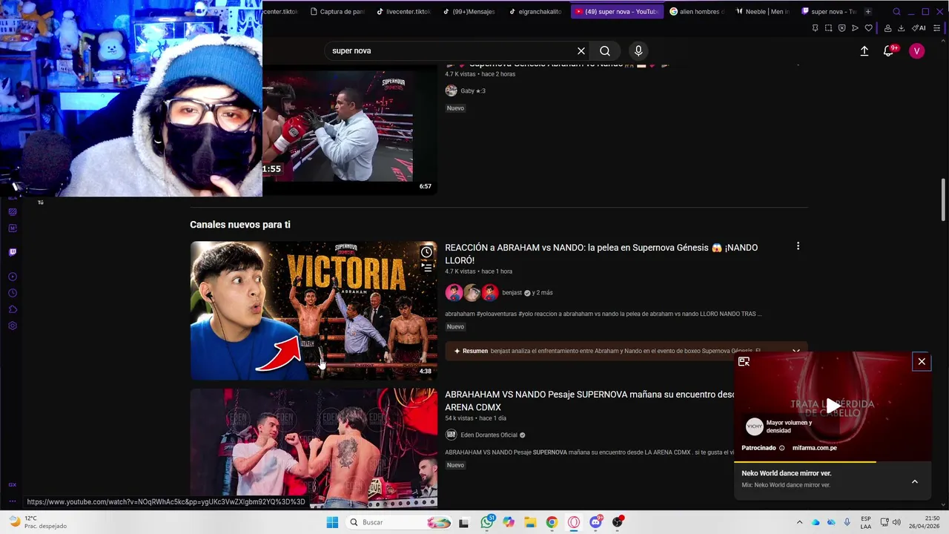The height and width of the screenshot is (534, 949).
Task: Add page to bookmarks heart icon
Action: (868, 28)
